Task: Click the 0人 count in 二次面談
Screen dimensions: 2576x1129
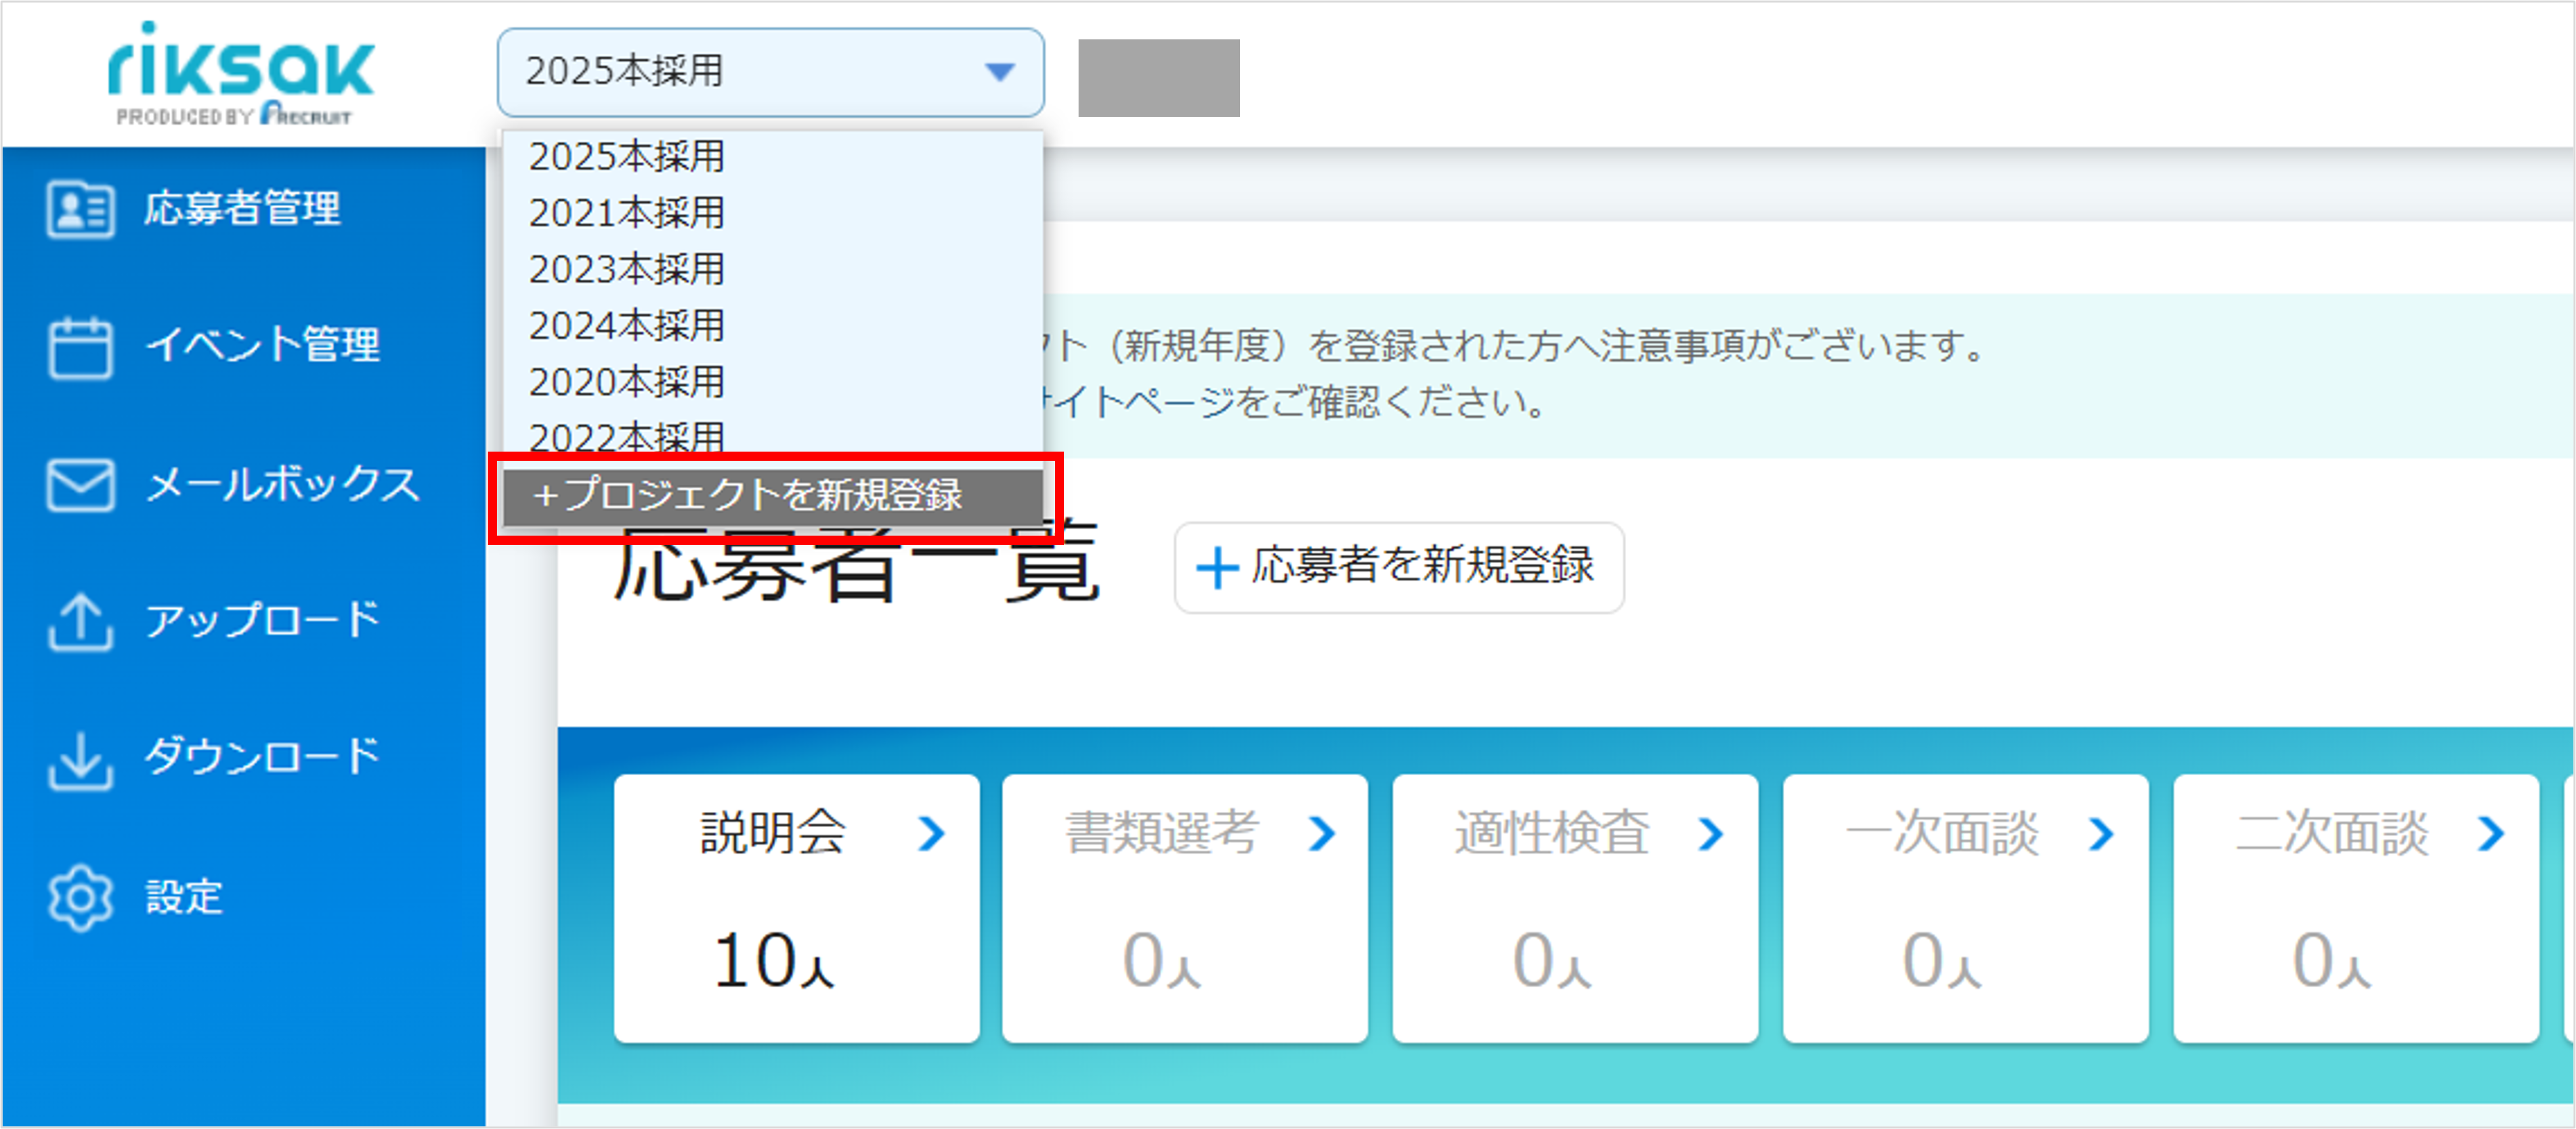Action: (x=2332, y=960)
